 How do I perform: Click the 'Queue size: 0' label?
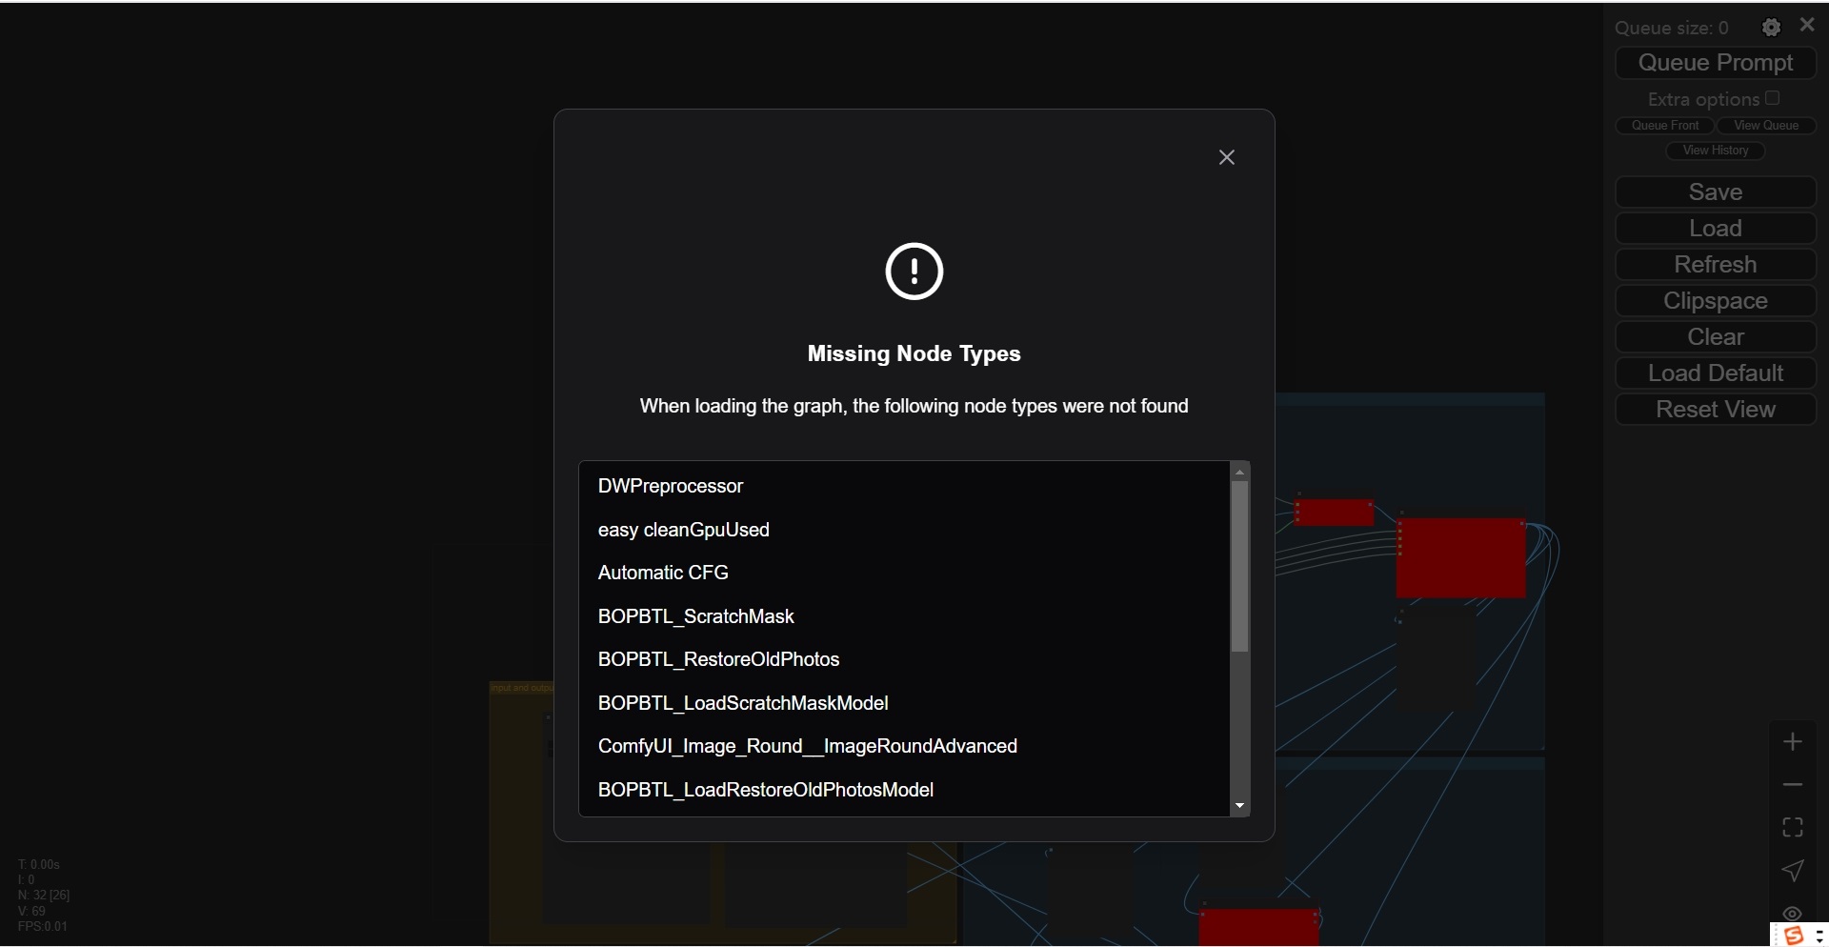click(1672, 29)
